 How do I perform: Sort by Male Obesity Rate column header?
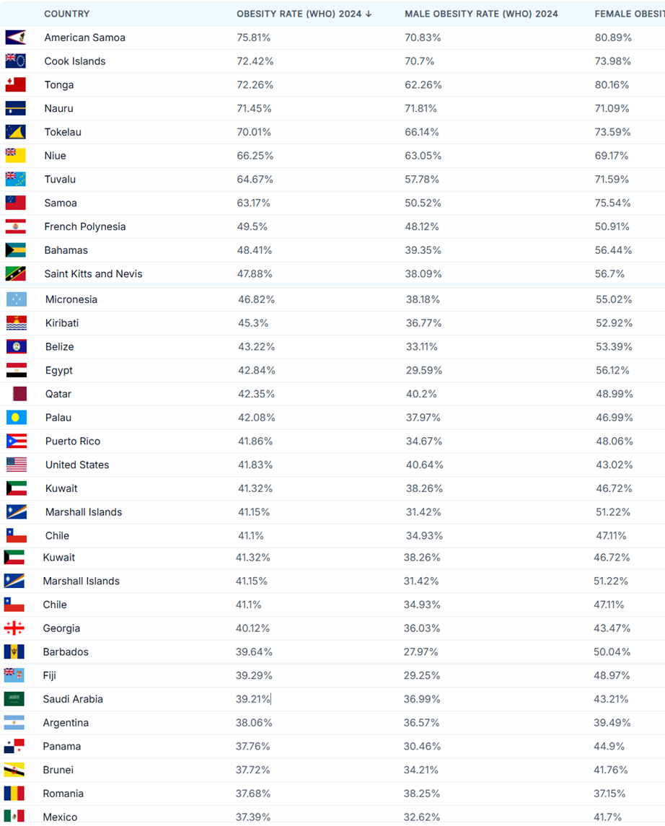(481, 14)
